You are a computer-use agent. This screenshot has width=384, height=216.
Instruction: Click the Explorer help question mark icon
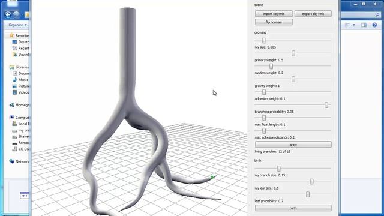[374, 25]
